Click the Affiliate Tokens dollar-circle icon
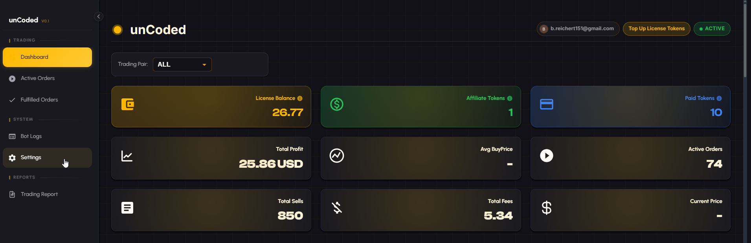The image size is (751, 243). (x=337, y=104)
